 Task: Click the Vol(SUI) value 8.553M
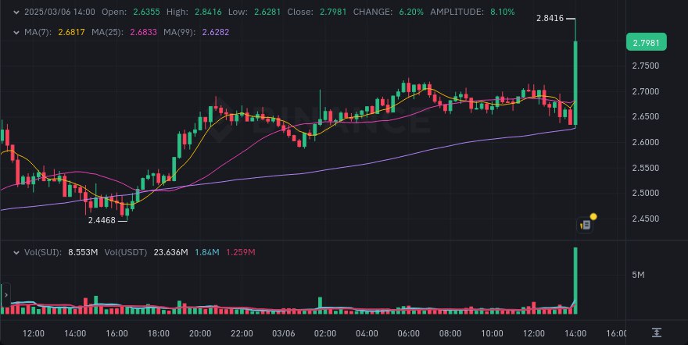[83, 253]
